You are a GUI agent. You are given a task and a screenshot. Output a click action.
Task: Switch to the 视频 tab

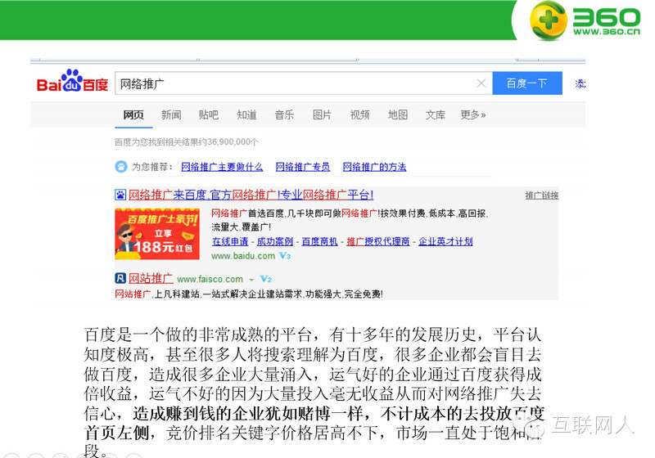(x=359, y=114)
